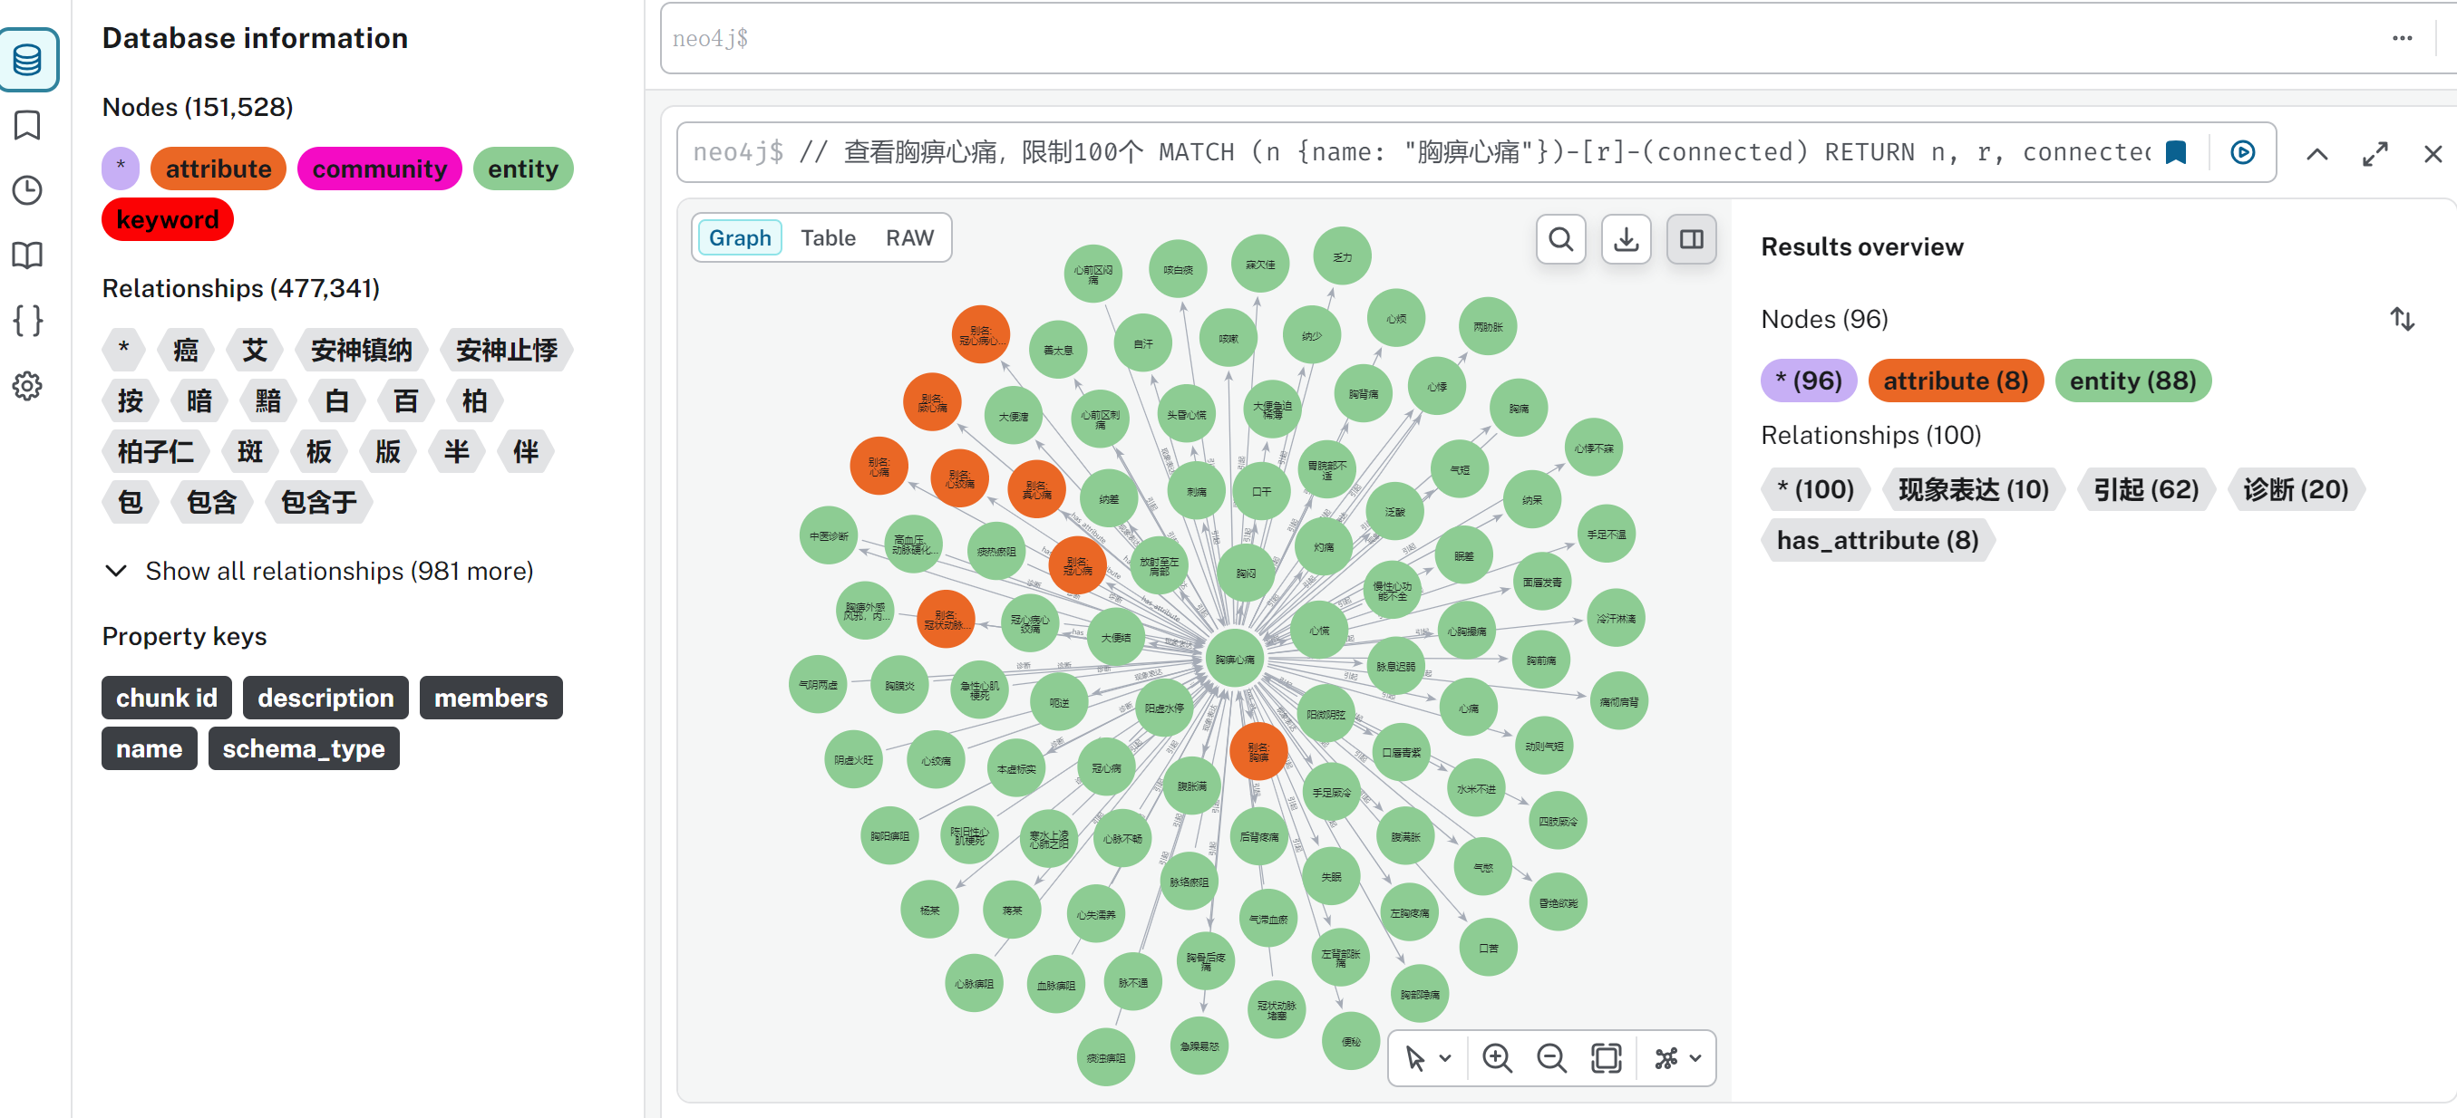Open the guides book icon
2457x1118 pixels.
pos(28,255)
